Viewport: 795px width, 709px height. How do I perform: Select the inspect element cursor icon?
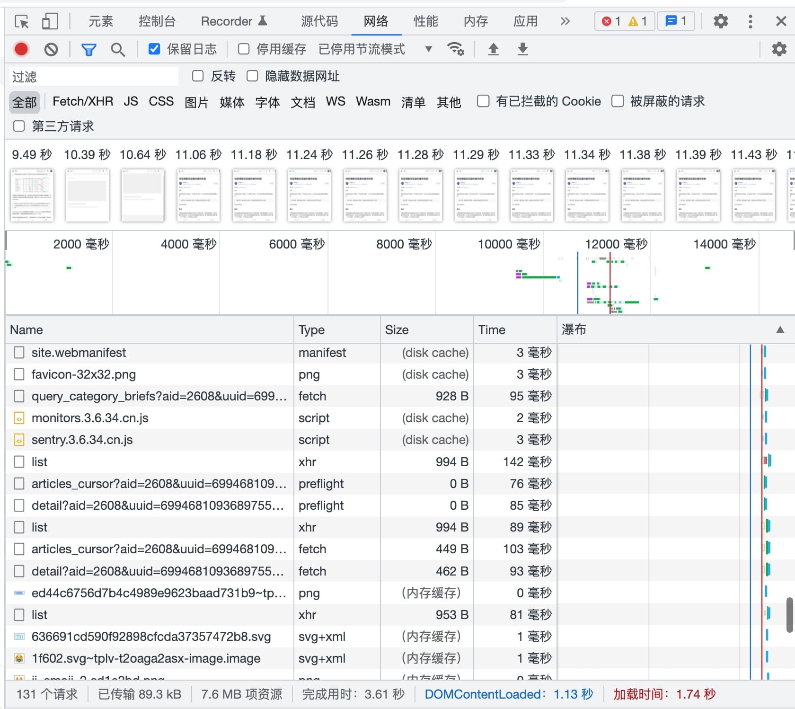point(20,21)
